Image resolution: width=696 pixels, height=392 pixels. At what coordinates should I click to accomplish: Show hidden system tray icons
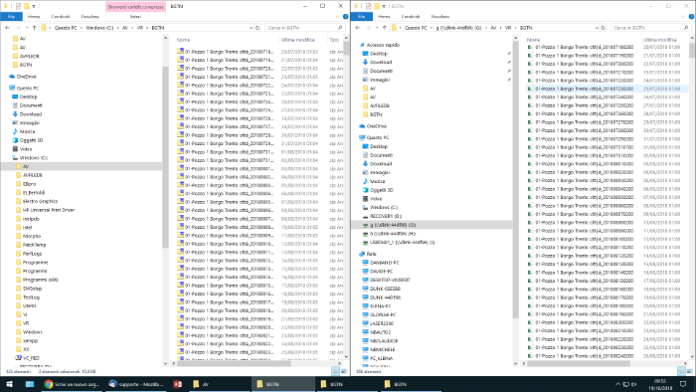[617, 384]
